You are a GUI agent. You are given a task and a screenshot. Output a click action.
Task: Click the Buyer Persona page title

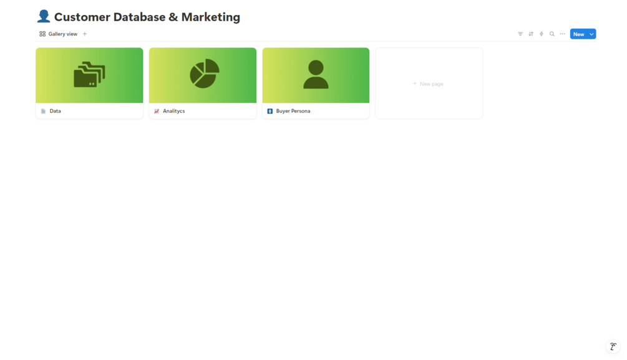(293, 111)
